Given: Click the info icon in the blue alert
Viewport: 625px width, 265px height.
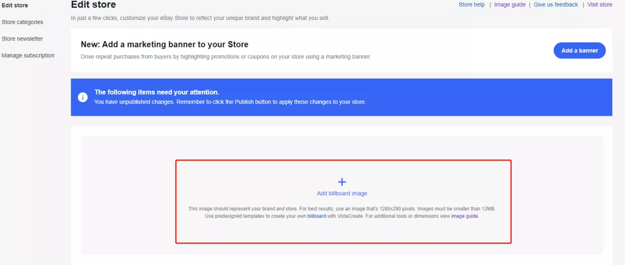Looking at the screenshot, I should click(x=83, y=97).
